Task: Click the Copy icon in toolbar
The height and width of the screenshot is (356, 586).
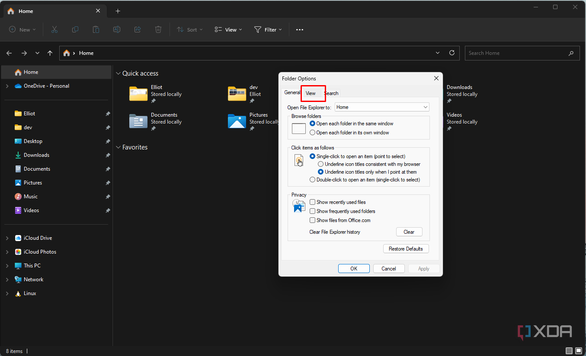Action: click(75, 29)
